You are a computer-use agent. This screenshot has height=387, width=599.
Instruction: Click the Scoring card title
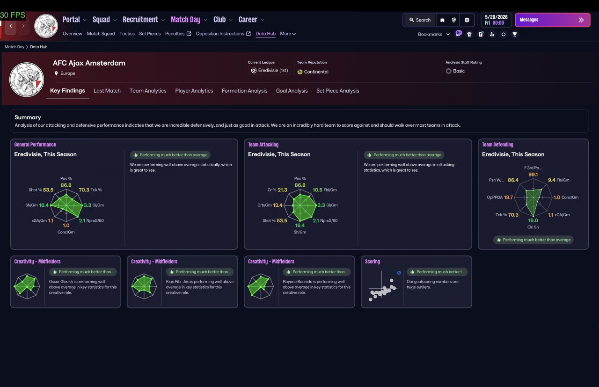click(373, 262)
